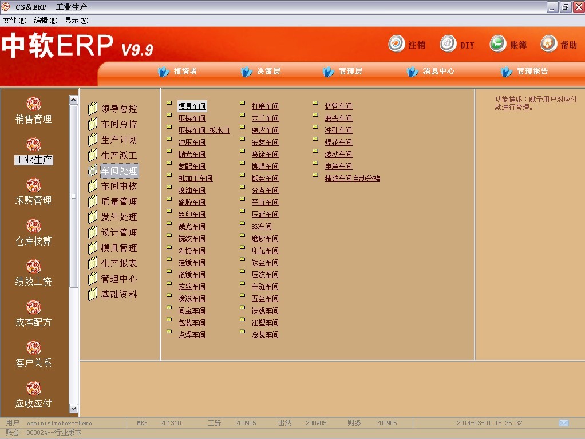Open the 显示 menu
585x439 pixels.
pos(76,20)
